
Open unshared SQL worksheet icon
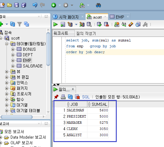pos(117,24)
